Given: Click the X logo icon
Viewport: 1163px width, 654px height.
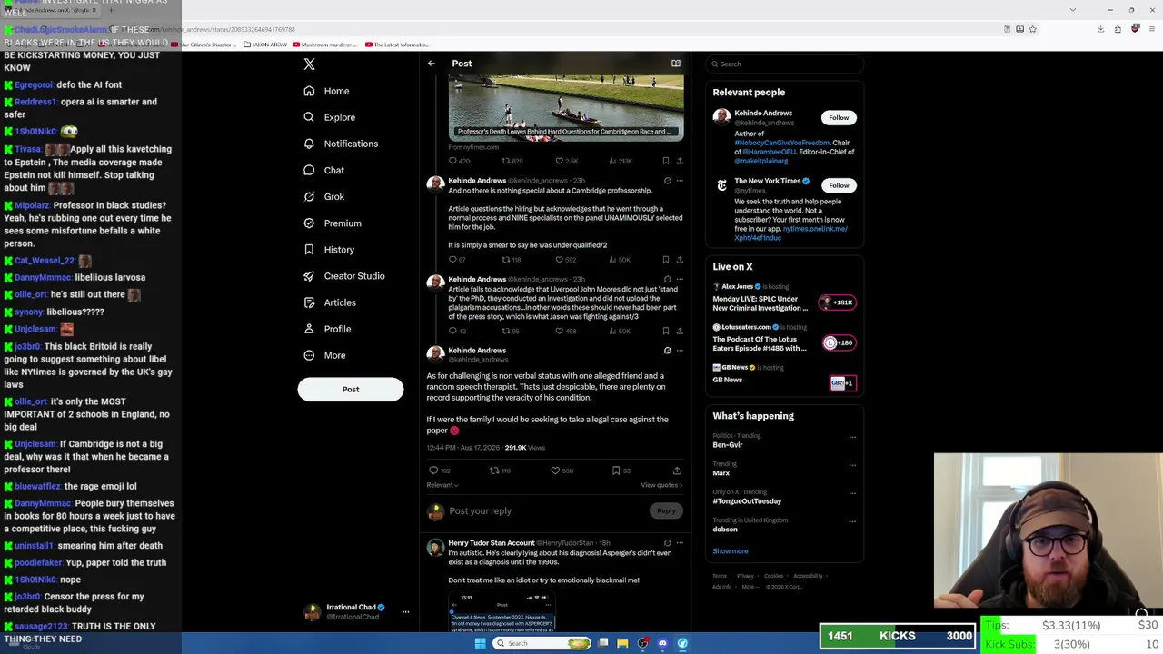Looking at the screenshot, I should point(309,64).
